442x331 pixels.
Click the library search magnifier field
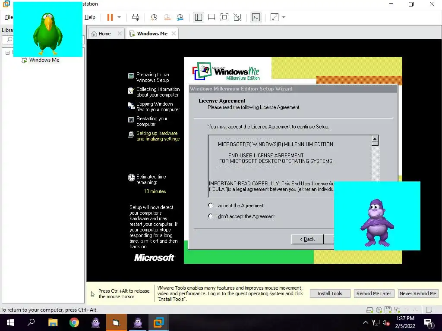9,40
